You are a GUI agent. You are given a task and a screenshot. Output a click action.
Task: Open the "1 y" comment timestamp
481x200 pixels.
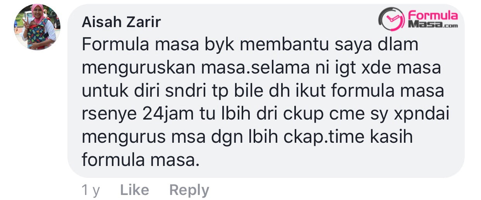tap(91, 190)
